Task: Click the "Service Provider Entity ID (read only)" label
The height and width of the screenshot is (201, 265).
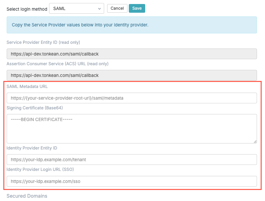Action: click(43, 42)
